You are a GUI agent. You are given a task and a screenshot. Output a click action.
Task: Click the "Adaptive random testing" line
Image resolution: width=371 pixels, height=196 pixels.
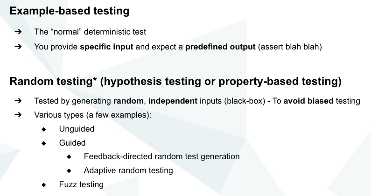point(128,171)
